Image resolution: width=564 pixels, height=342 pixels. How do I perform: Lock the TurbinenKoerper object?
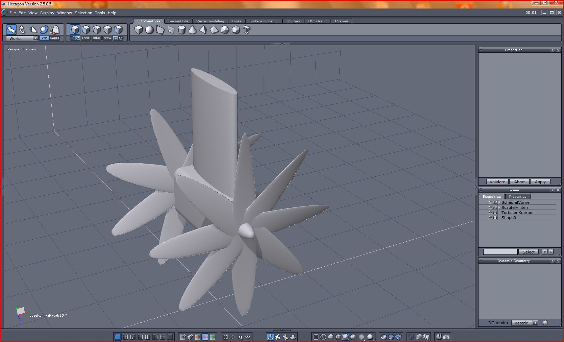tap(490, 213)
